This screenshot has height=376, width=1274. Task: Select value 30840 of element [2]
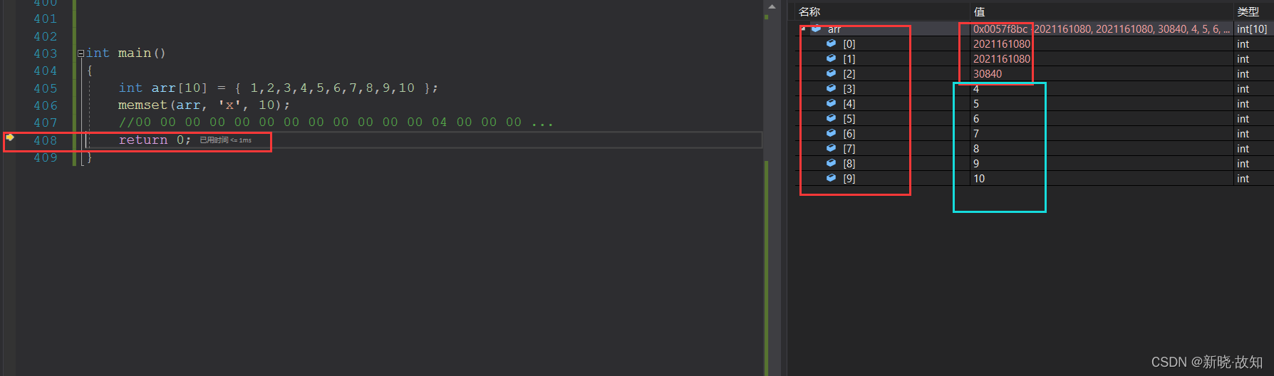coord(988,74)
